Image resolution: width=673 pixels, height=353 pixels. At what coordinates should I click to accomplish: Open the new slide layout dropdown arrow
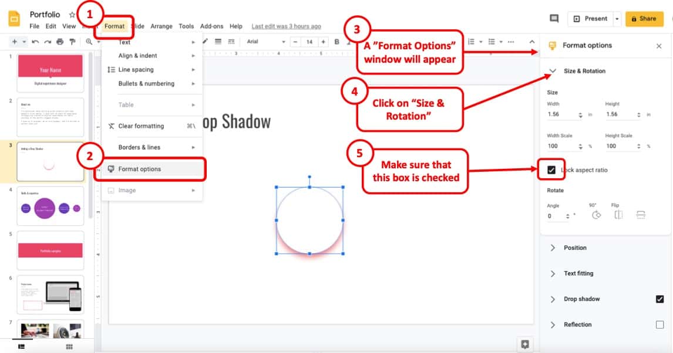point(24,42)
